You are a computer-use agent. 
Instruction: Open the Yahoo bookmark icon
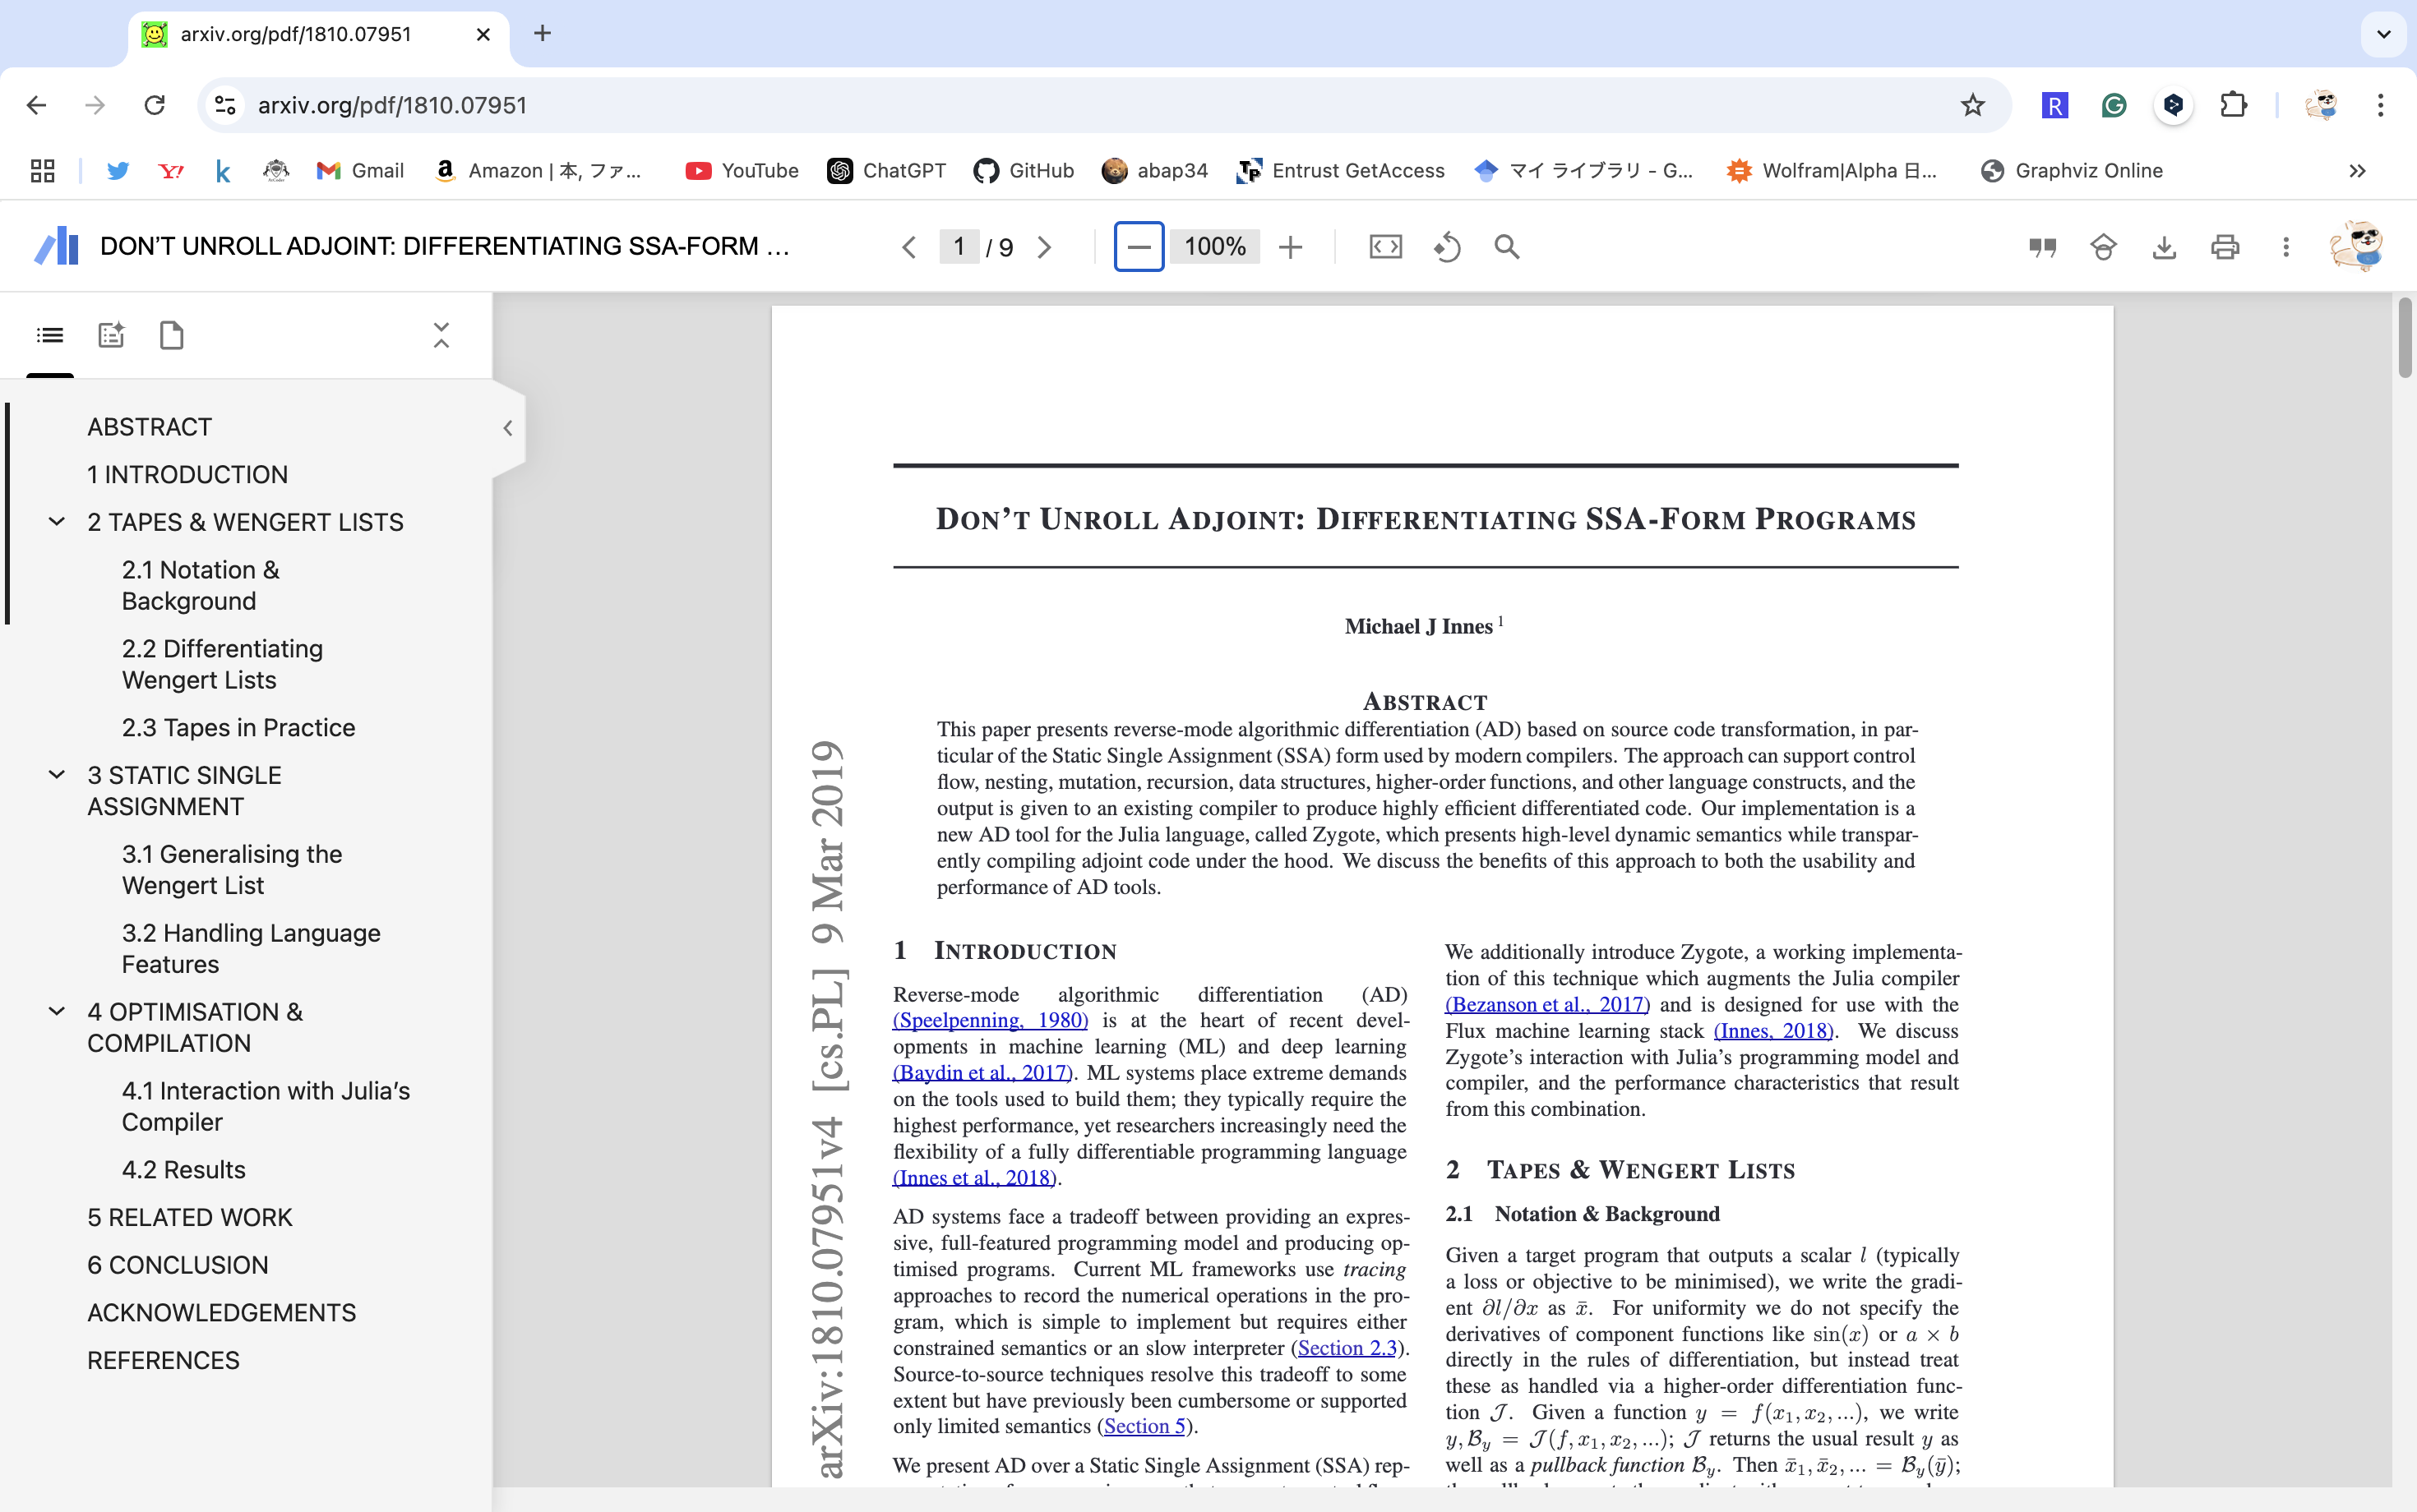(x=171, y=171)
